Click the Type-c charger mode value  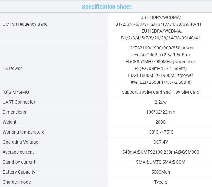point(160,182)
